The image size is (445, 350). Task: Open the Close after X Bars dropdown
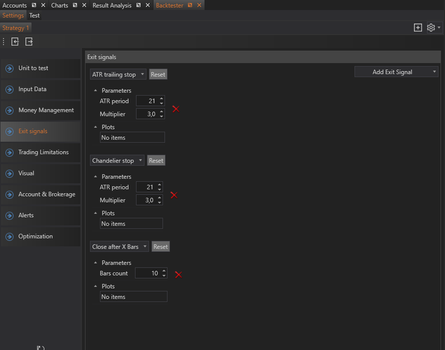pyautogui.click(x=119, y=247)
